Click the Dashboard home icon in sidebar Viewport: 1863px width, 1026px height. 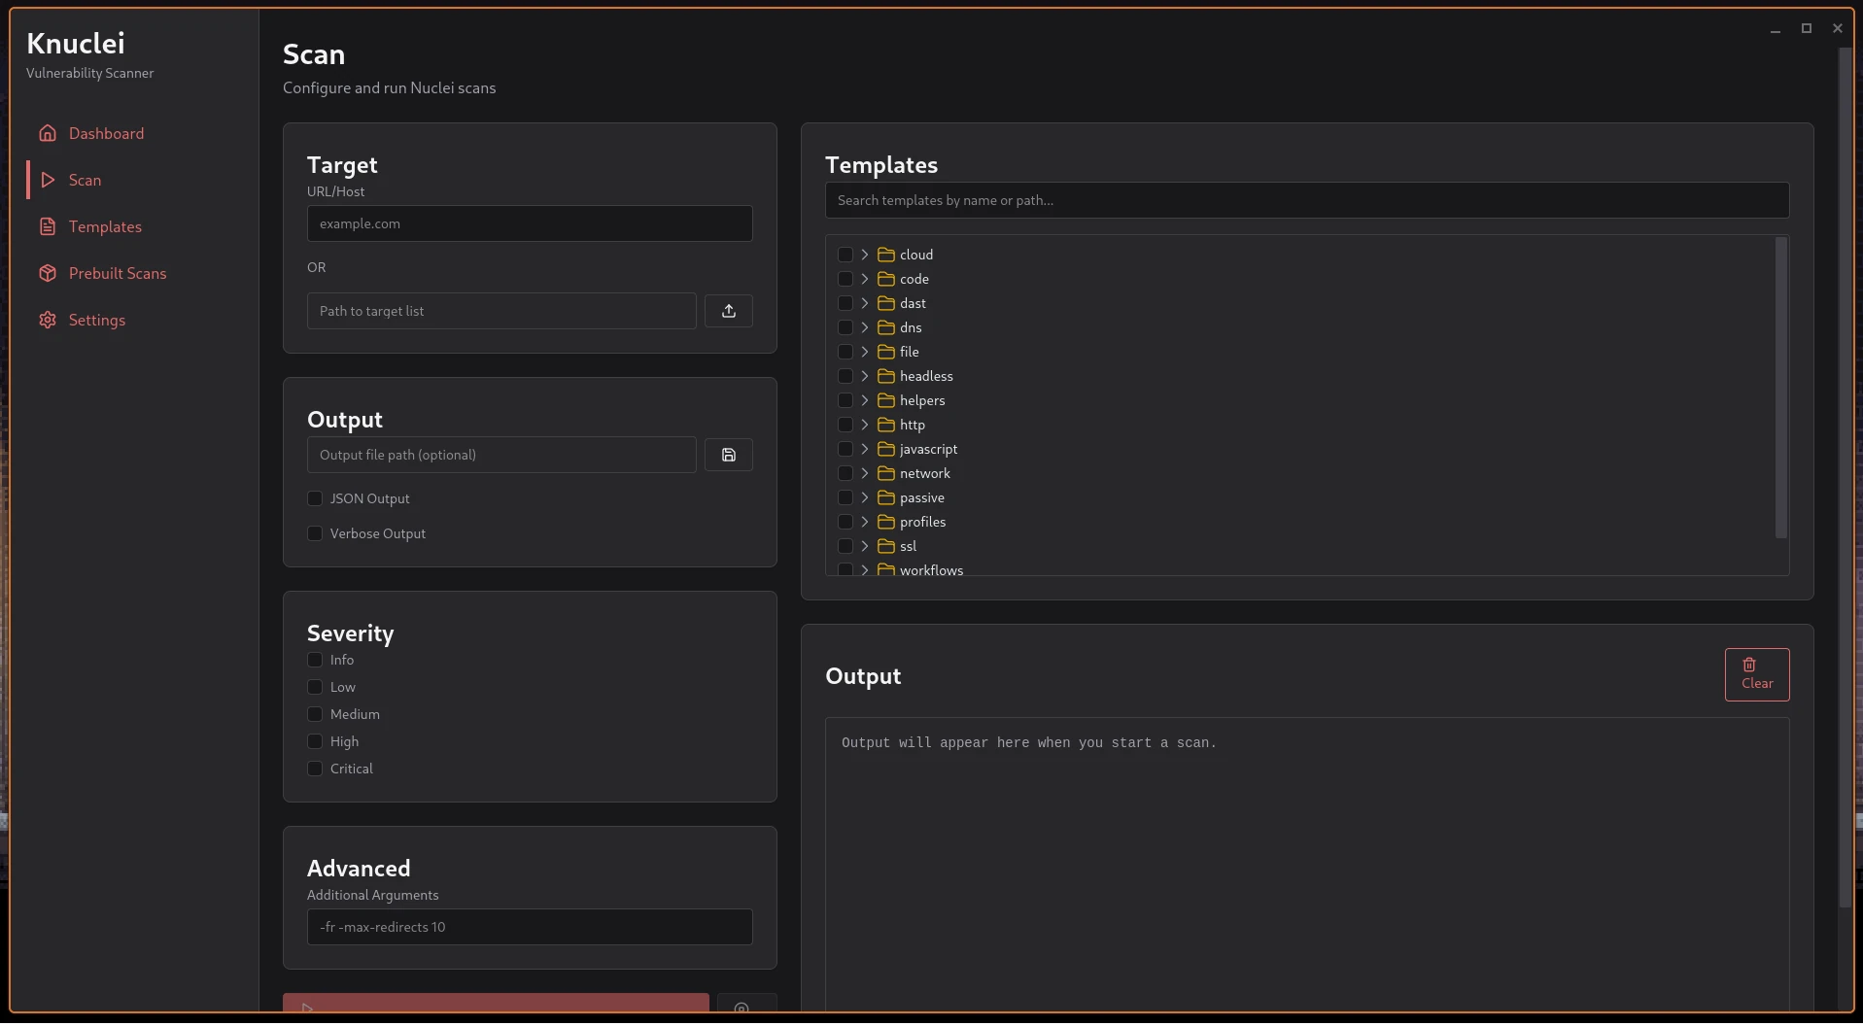48,133
